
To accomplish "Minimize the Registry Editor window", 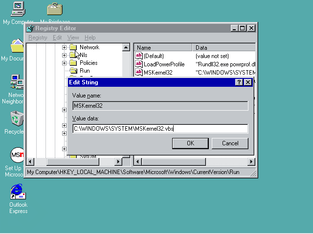I will 234,28.
